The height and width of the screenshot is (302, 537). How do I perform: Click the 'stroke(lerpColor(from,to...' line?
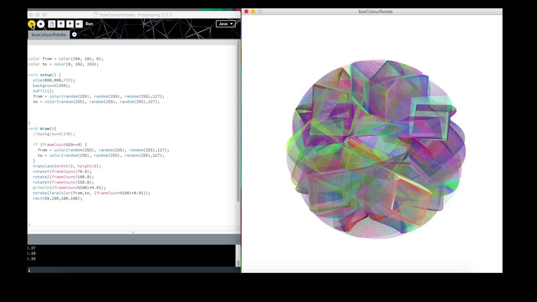[91, 193]
